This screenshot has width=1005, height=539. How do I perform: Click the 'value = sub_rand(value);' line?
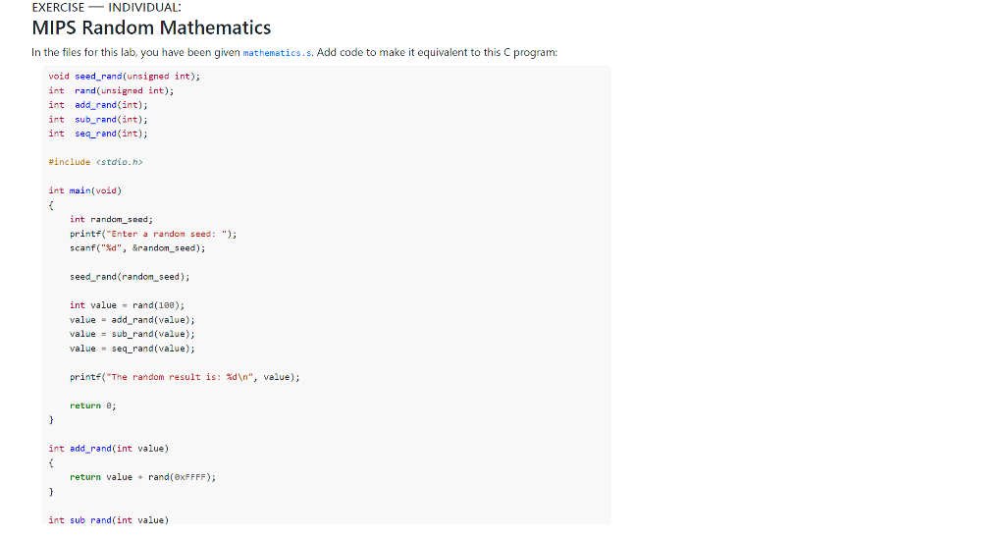pyautogui.click(x=132, y=334)
